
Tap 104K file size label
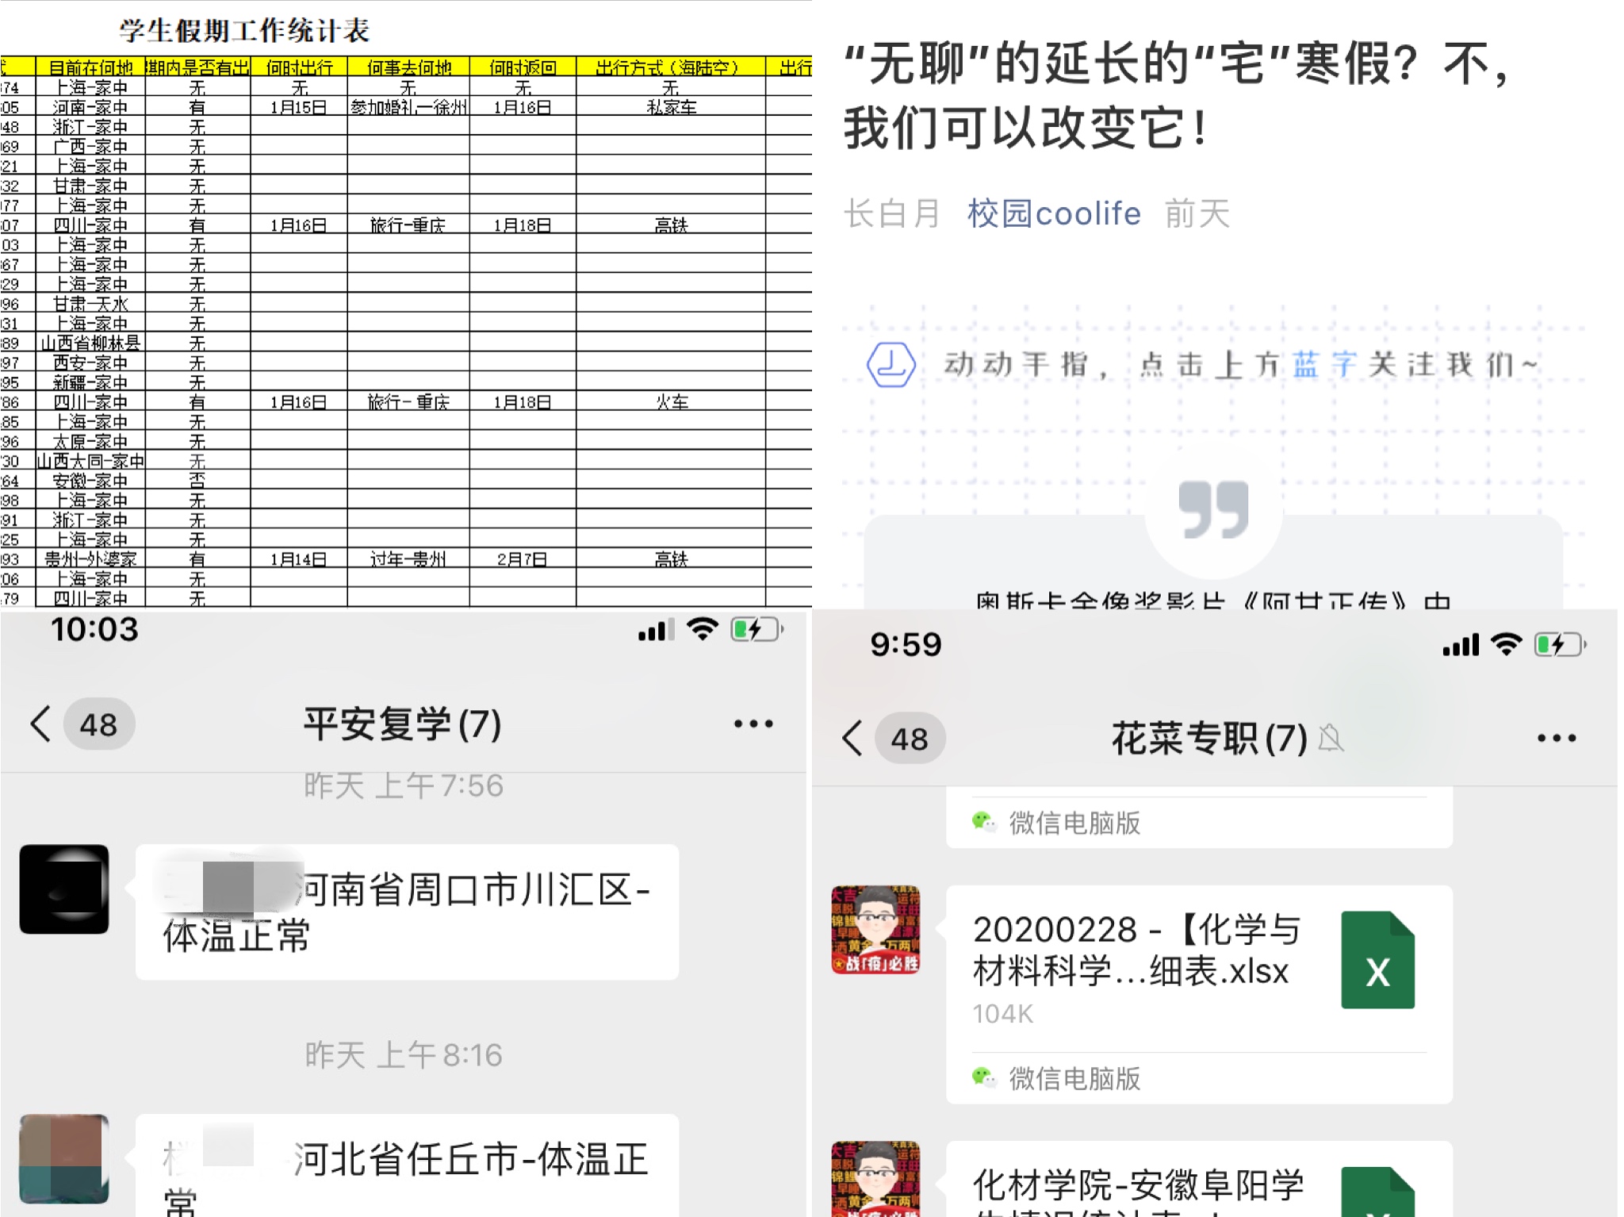click(1003, 1014)
